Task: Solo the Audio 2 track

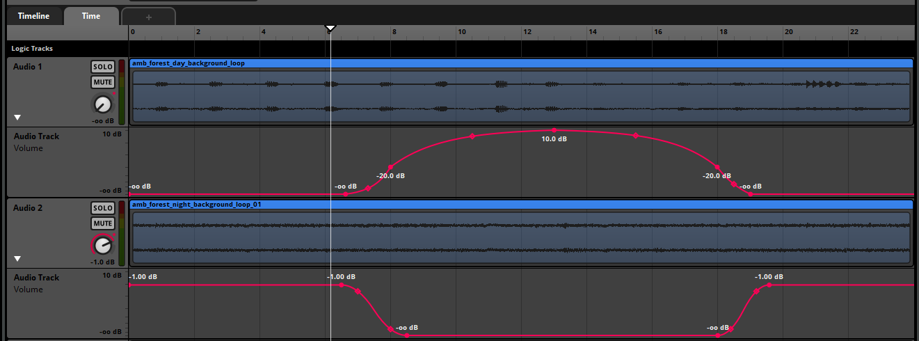Action: pyautogui.click(x=103, y=208)
